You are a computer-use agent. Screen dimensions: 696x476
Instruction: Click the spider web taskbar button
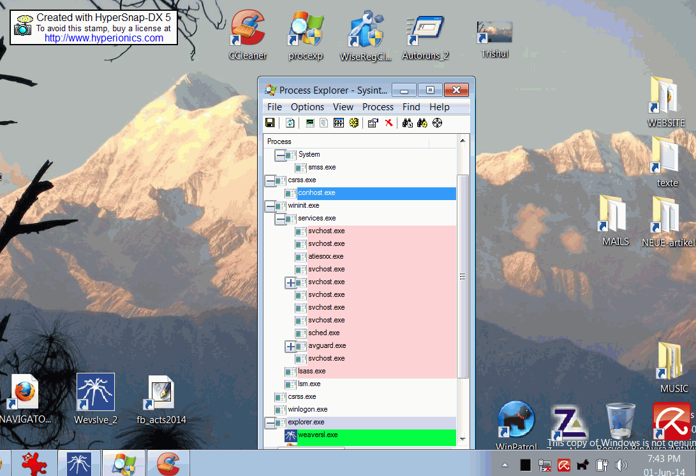tap(78, 464)
